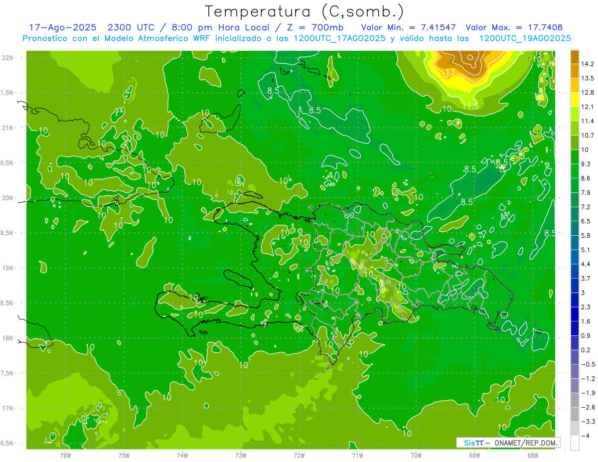
Task: Click the '19N' latitude axis label
Action: tap(7, 268)
